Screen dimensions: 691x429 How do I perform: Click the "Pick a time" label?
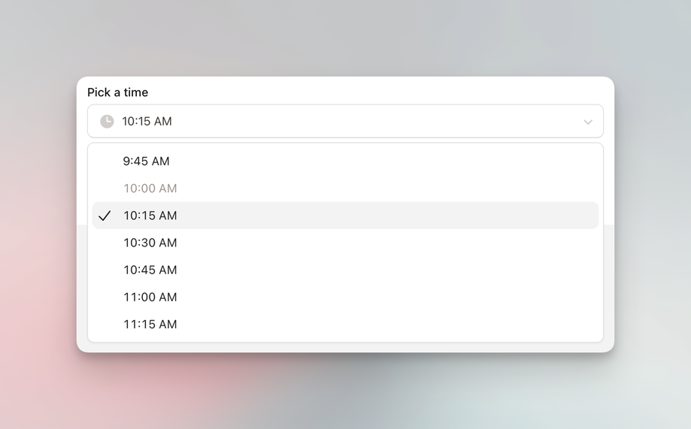pyautogui.click(x=117, y=92)
